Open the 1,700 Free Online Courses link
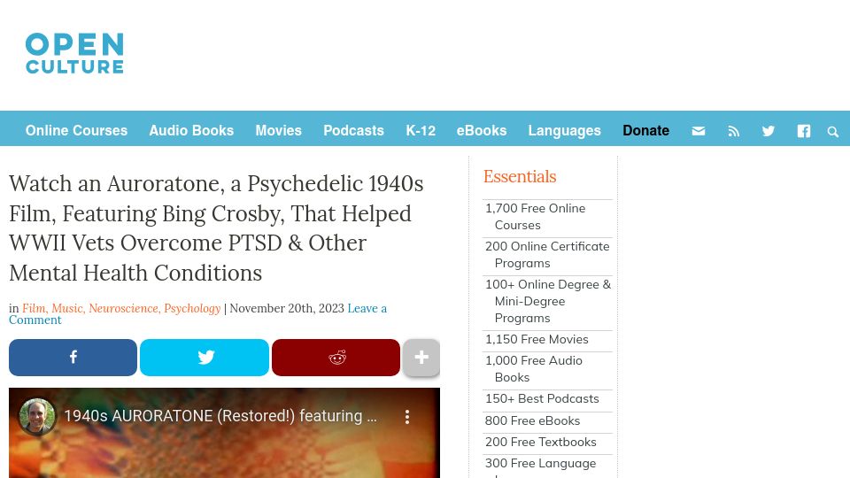 point(535,217)
